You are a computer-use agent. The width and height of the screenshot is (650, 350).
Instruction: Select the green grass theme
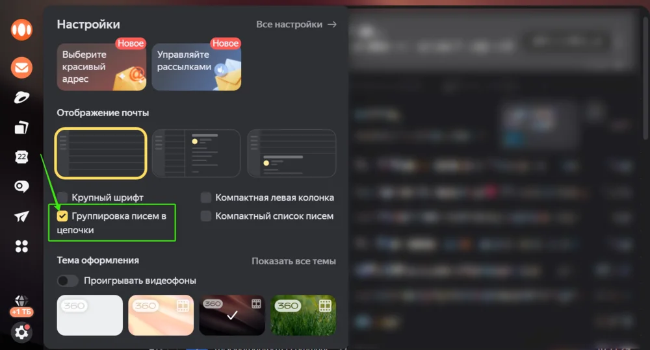tap(304, 315)
